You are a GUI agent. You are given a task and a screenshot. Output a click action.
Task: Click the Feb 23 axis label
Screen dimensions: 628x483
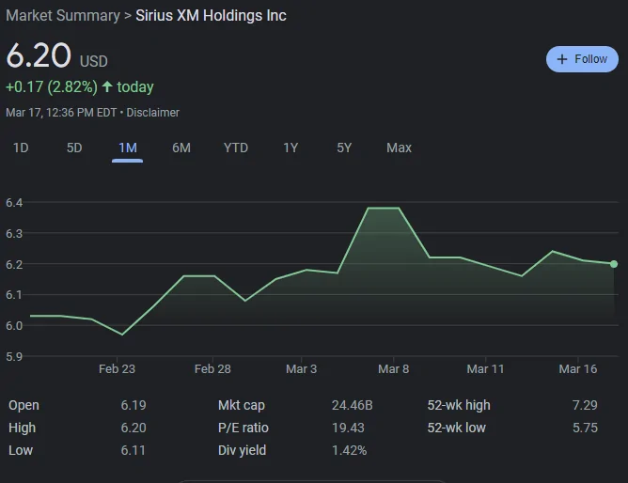point(117,368)
